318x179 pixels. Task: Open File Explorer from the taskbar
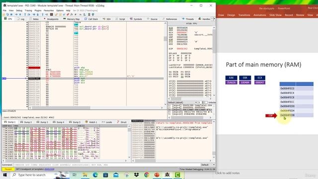click(x=85, y=175)
